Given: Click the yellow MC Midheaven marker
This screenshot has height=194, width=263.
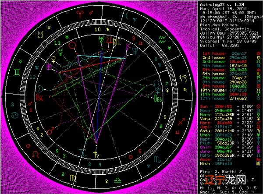Looking at the screenshot, I should (x=117, y=41).
